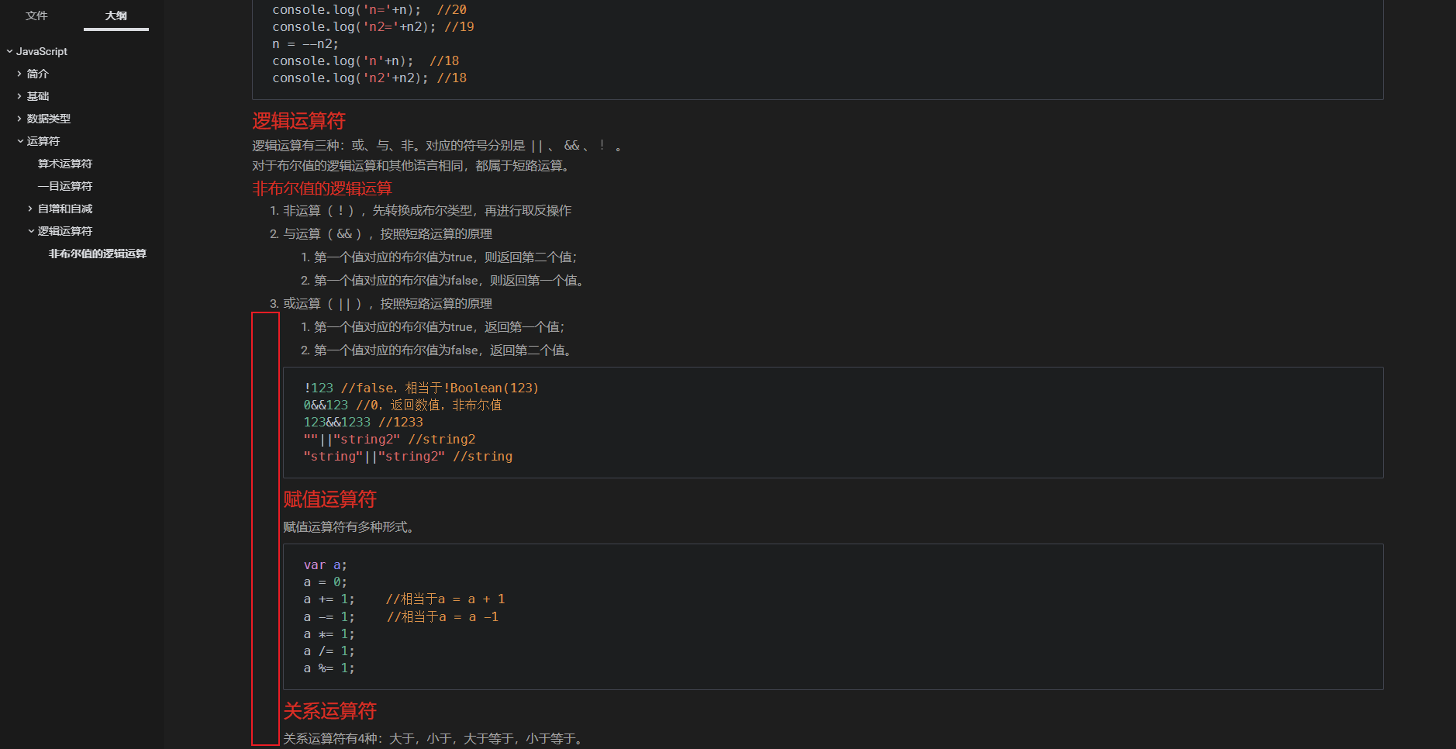The image size is (1456, 749).
Task: Jump to 自增和自减 section in the outline
Action: coord(65,209)
